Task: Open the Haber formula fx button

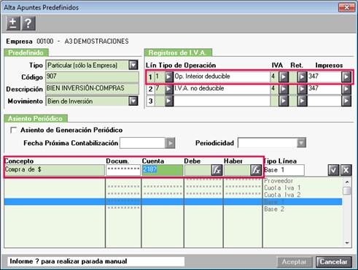Action: 256,170
